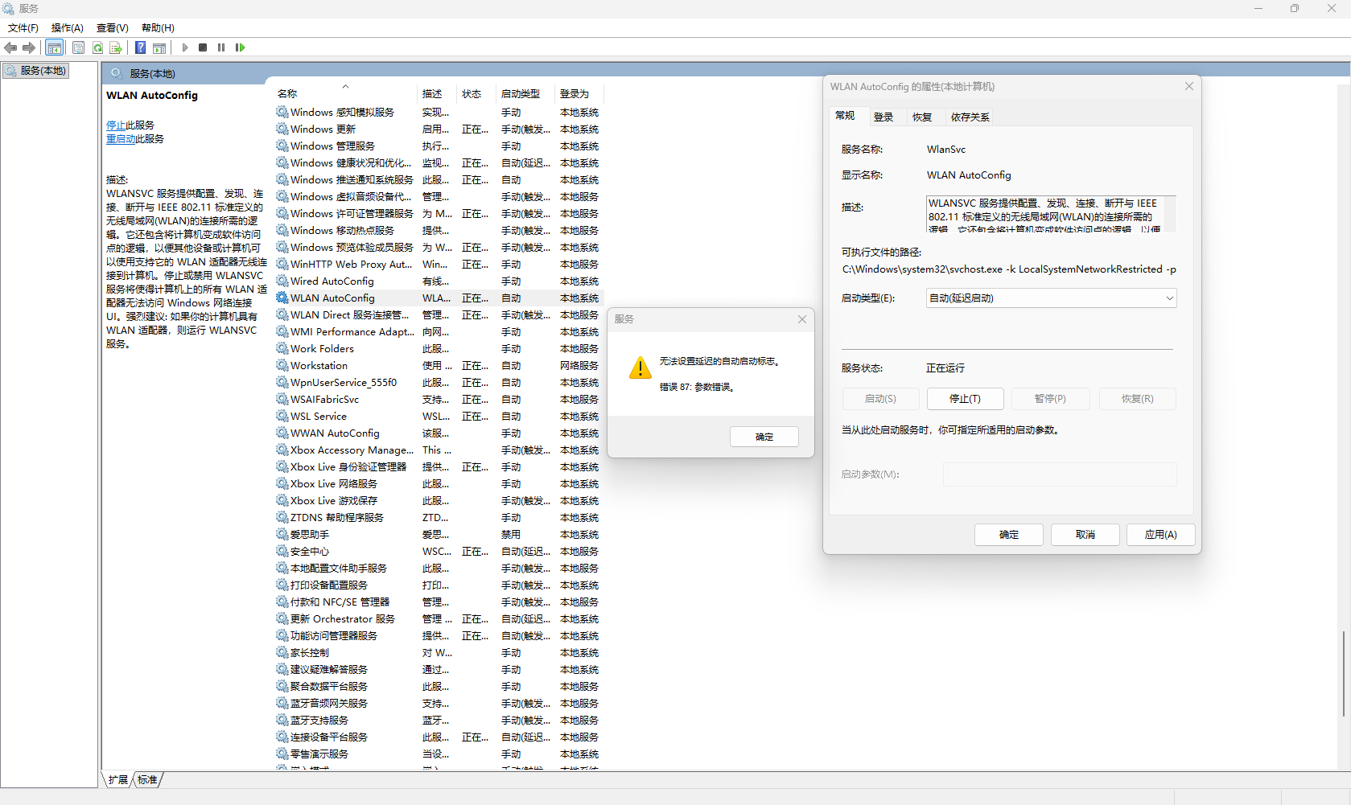
Task: Switch to the 恢复 tab in properties
Action: pyautogui.click(x=922, y=117)
